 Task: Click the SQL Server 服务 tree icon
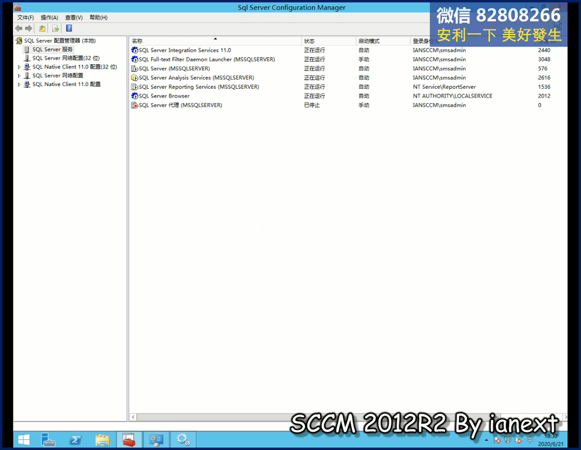click(27, 49)
